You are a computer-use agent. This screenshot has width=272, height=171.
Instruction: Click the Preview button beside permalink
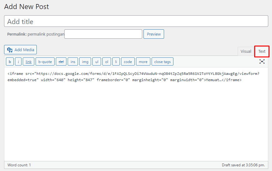coord(154,34)
